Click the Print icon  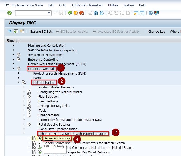(x=90, y=13)
